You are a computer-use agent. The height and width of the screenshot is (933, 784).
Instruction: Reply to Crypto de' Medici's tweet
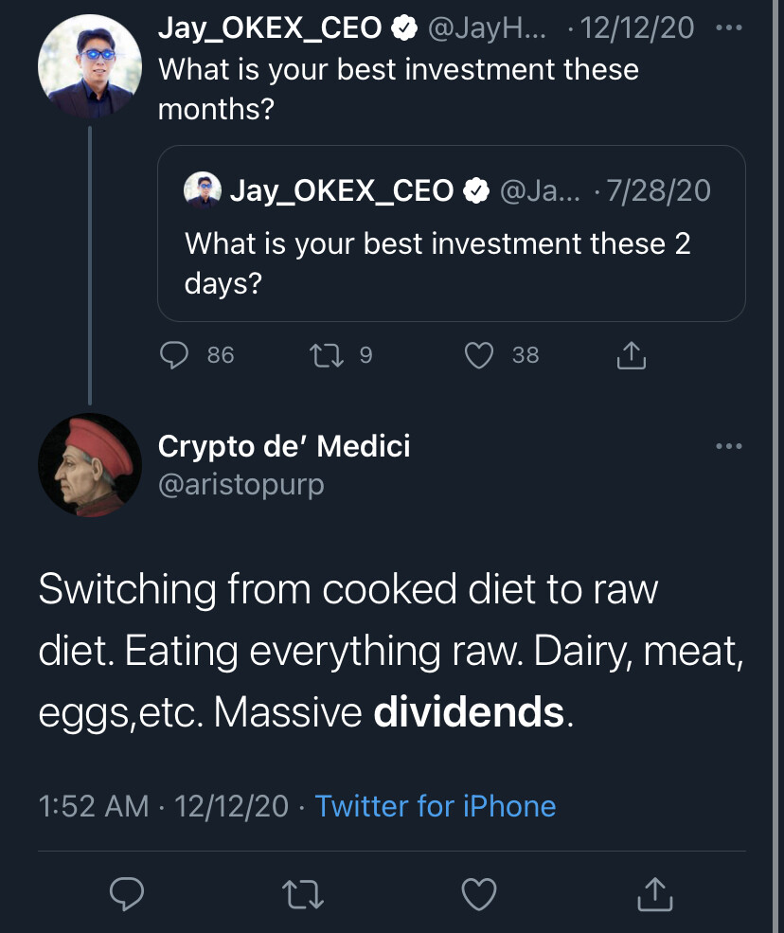[x=127, y=892]
